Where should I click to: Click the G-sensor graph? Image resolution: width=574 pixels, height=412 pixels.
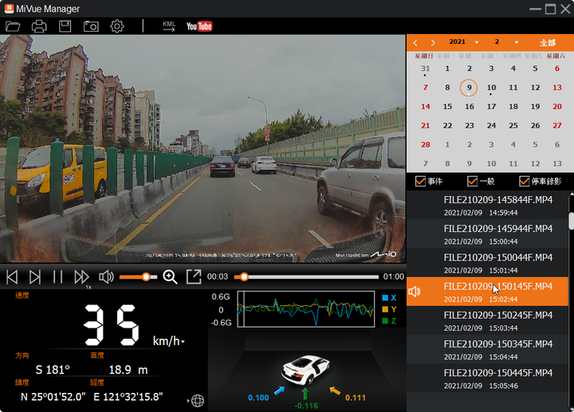305,309
